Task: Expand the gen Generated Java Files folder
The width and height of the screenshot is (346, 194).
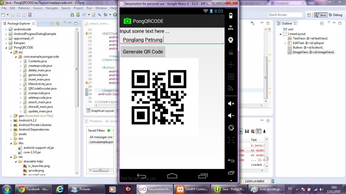Action: pos(11,116)
